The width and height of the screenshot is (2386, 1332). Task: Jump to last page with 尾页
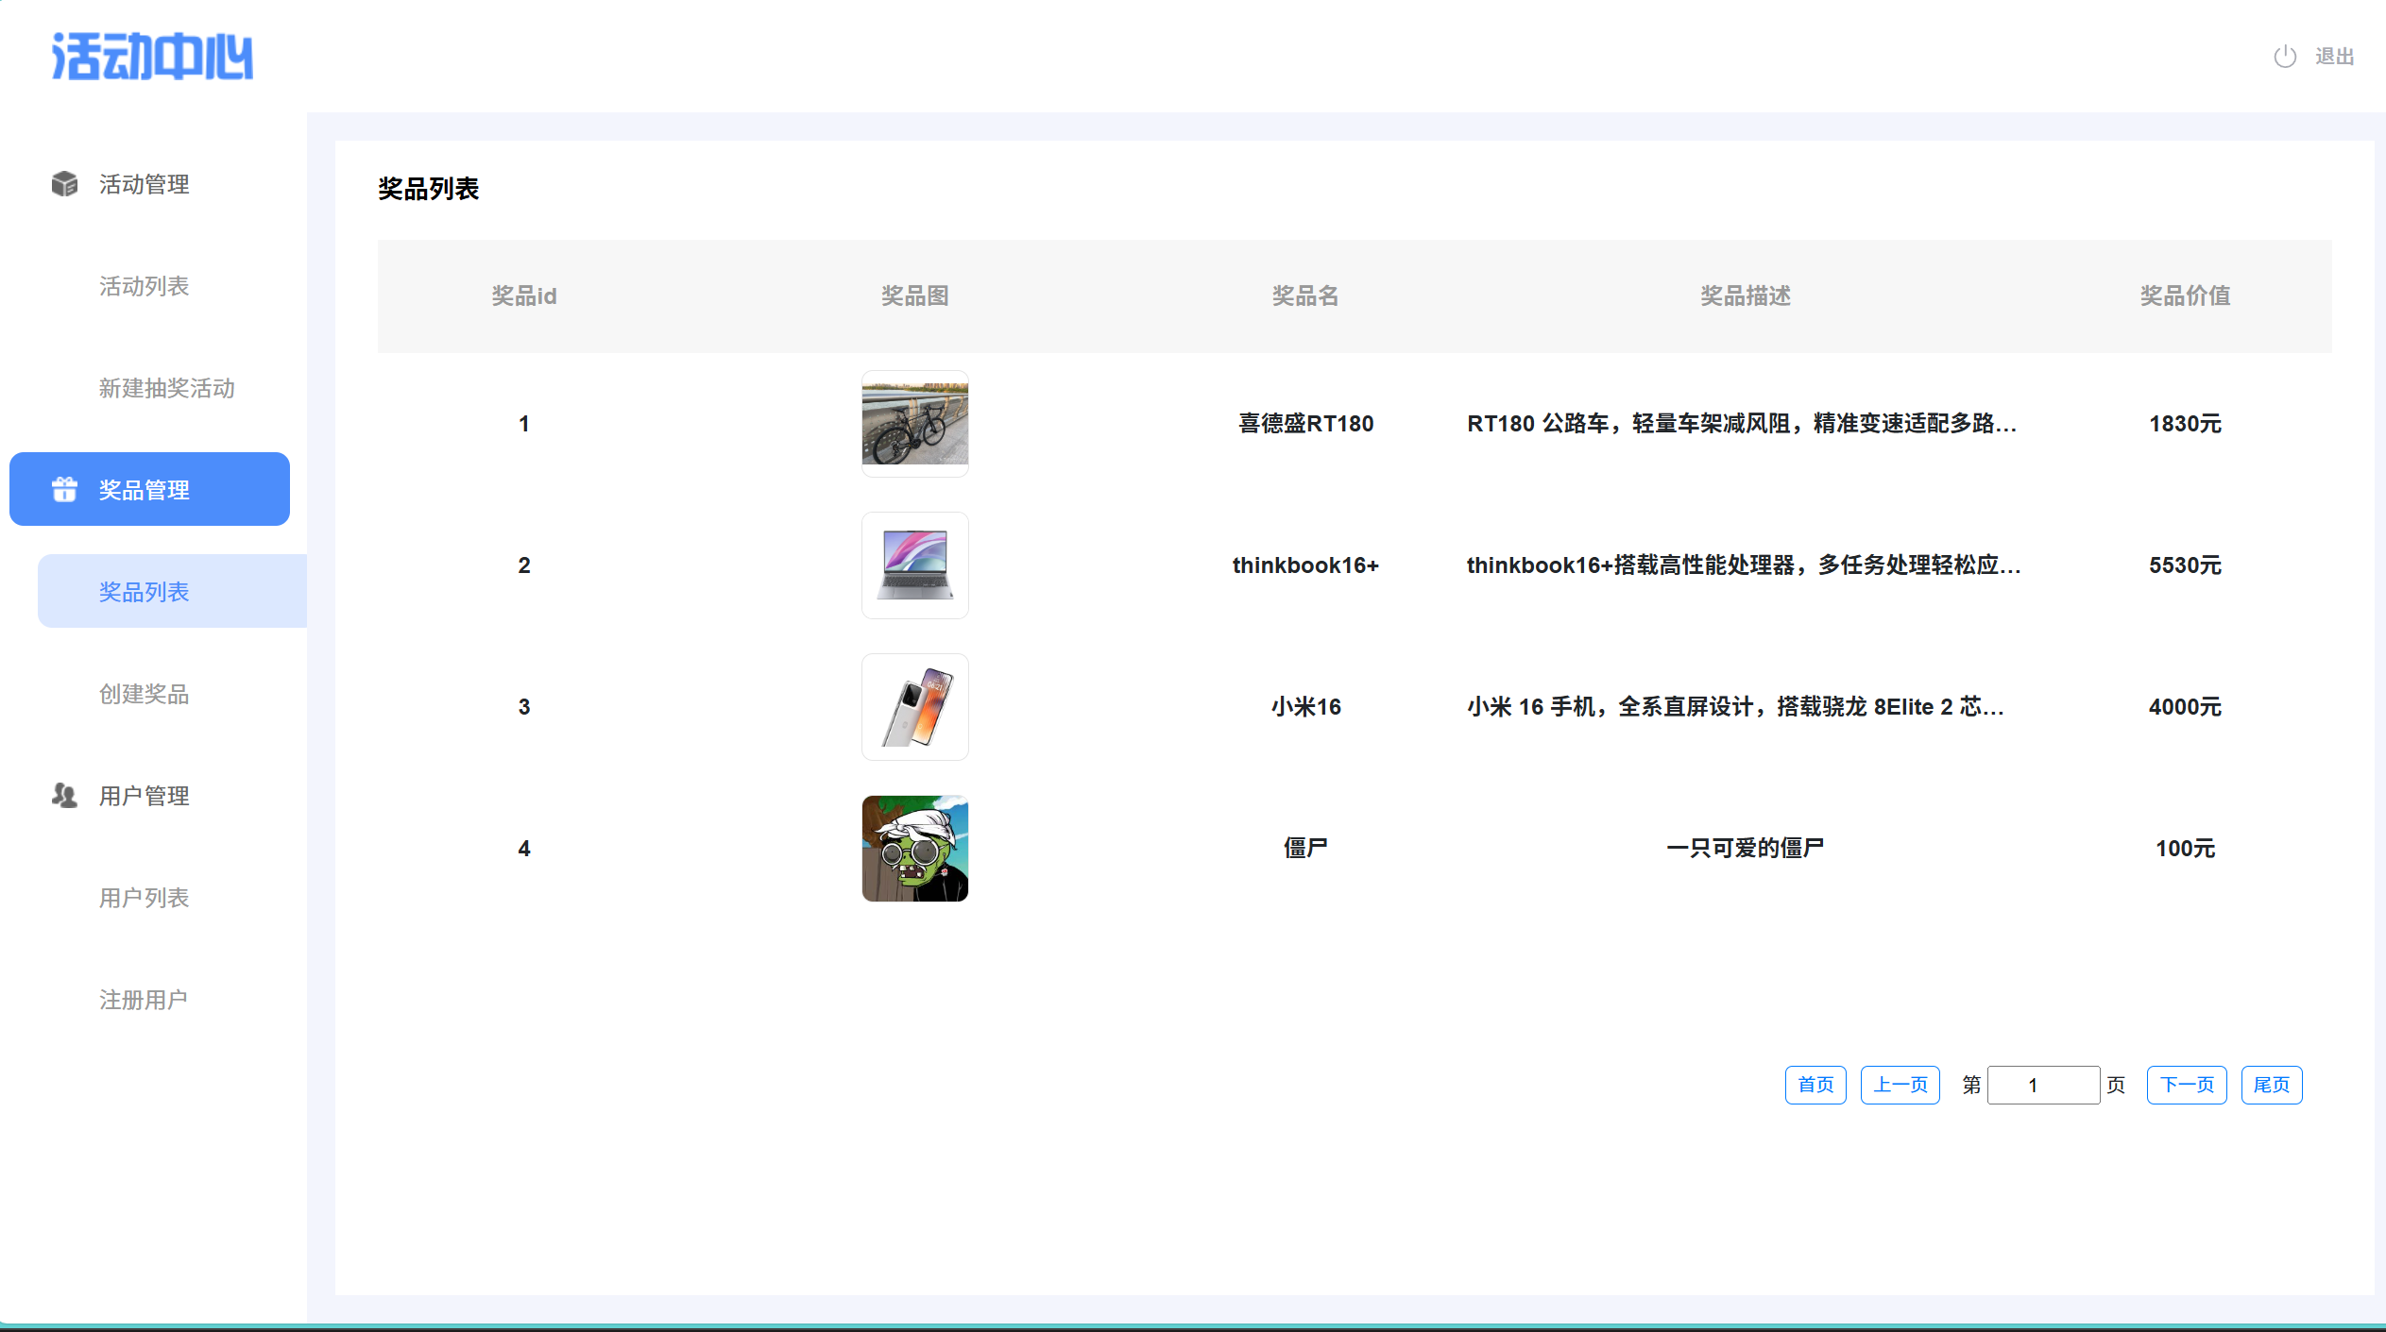pos(2271,1085)
